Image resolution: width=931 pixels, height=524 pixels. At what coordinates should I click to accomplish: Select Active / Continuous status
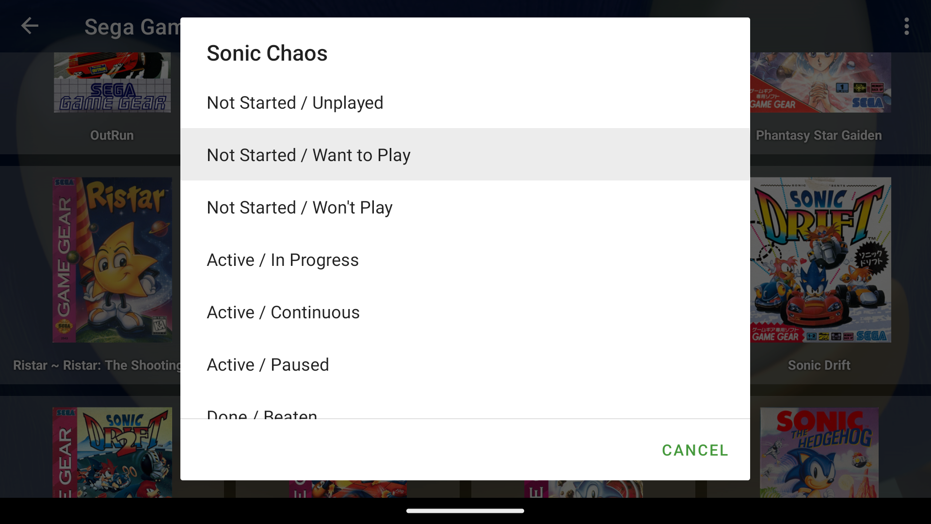click(x=283, y=312)
